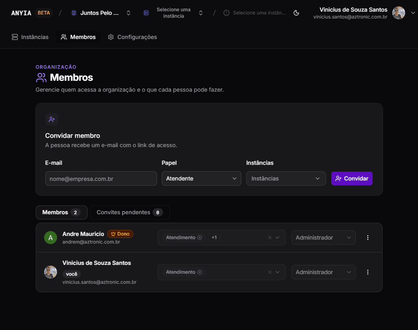The width and height of the screenshot is (418, 330).
Task: Click the Selecione uma instân... warning icon
Action: coord(226,13)
